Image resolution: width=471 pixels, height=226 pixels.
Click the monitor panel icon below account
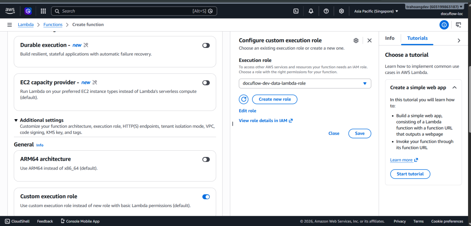(458, 25)
